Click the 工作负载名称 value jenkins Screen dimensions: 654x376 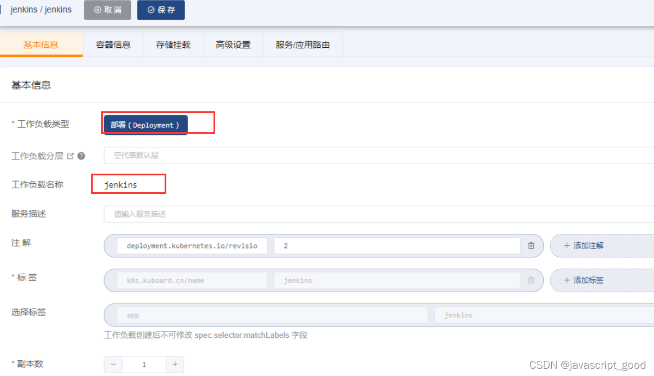pyautogui.click(x=121, y=184)
